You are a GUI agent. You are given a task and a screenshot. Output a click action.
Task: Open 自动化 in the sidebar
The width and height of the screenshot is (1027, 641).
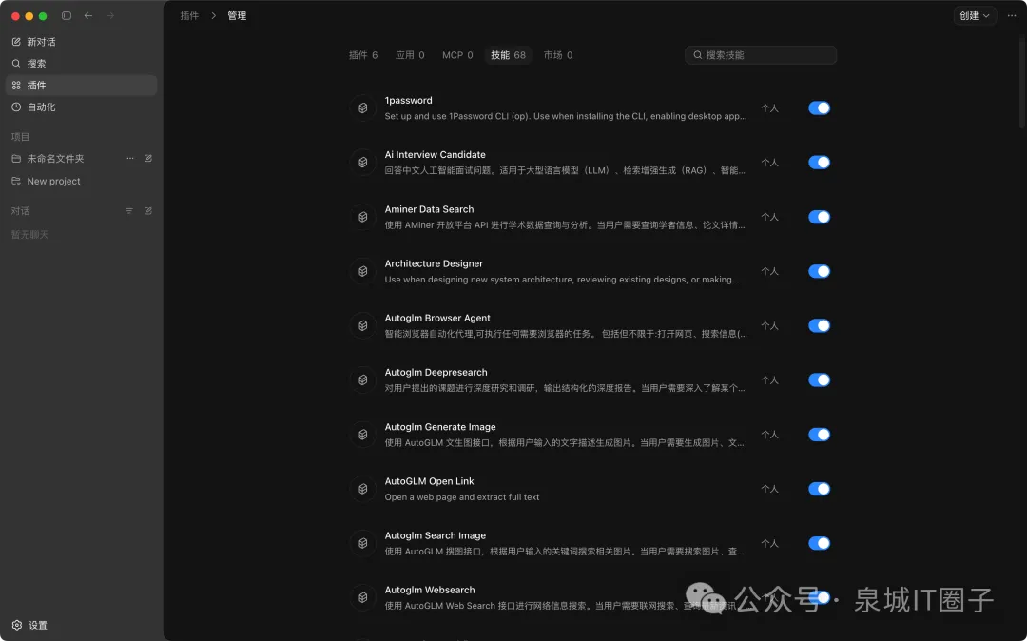[81, 107]
